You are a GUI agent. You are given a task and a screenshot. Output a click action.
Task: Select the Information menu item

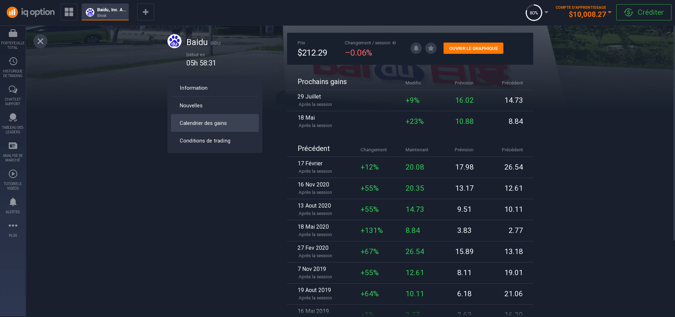[215, 88]
